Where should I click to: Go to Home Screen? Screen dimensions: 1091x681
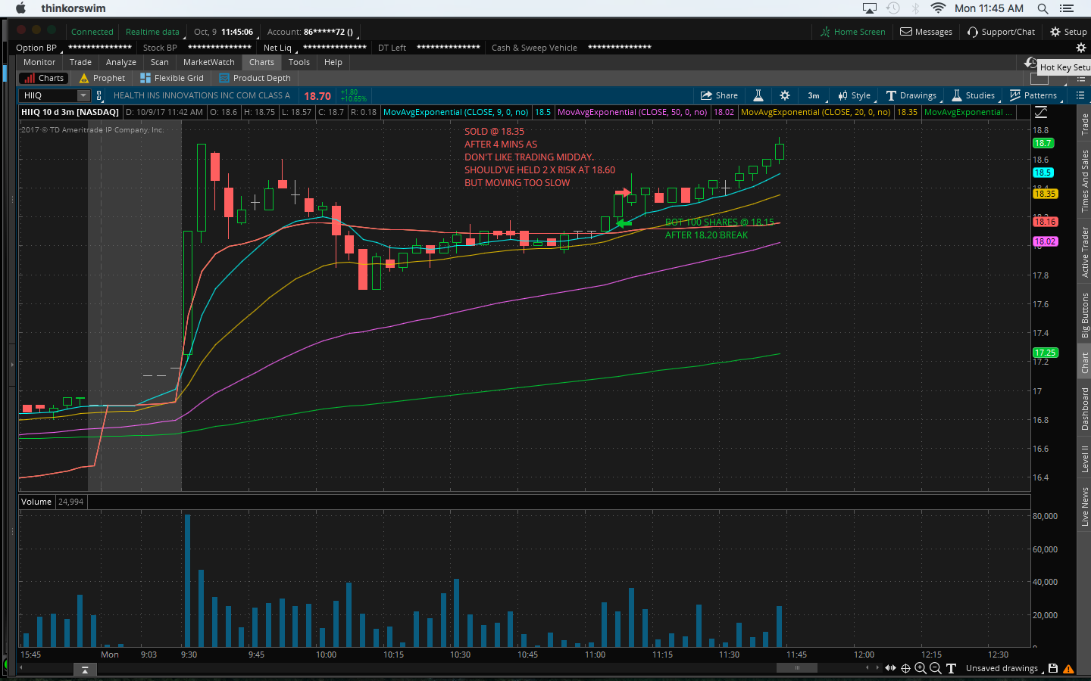[853, 32]
